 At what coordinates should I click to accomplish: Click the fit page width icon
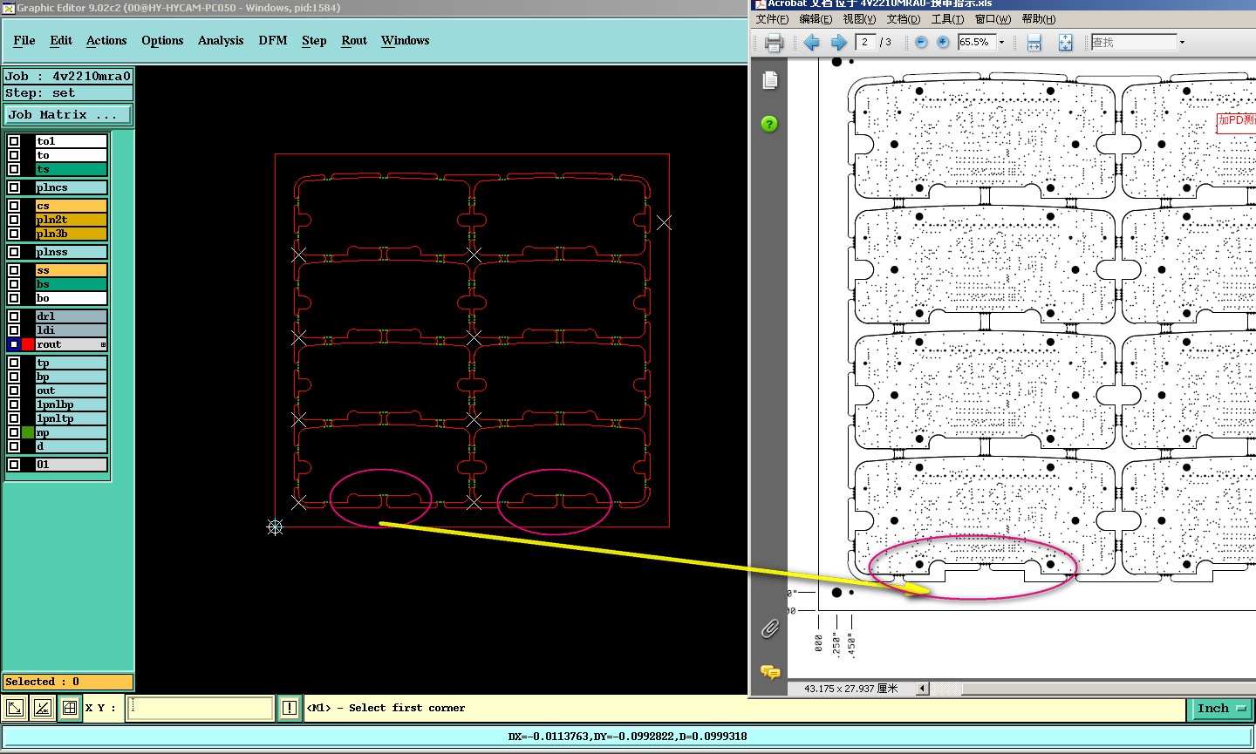pyautogui.click(x=1034, y=43)
